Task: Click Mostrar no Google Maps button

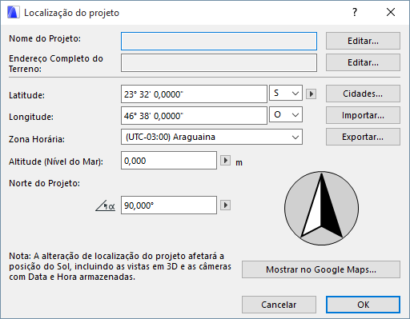Action: [x=321, y=269]
